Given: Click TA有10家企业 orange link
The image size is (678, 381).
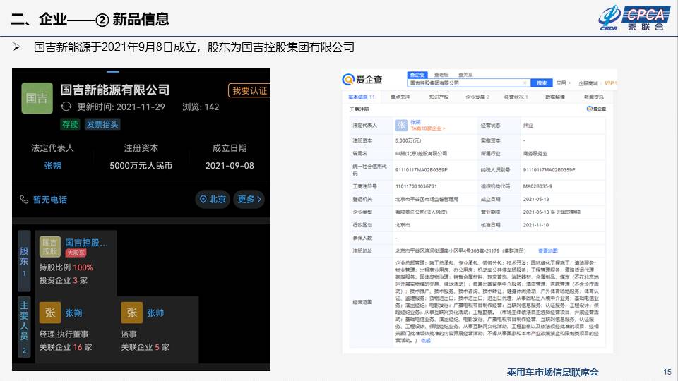Looking at the screenshot, I should coord(428,128).
